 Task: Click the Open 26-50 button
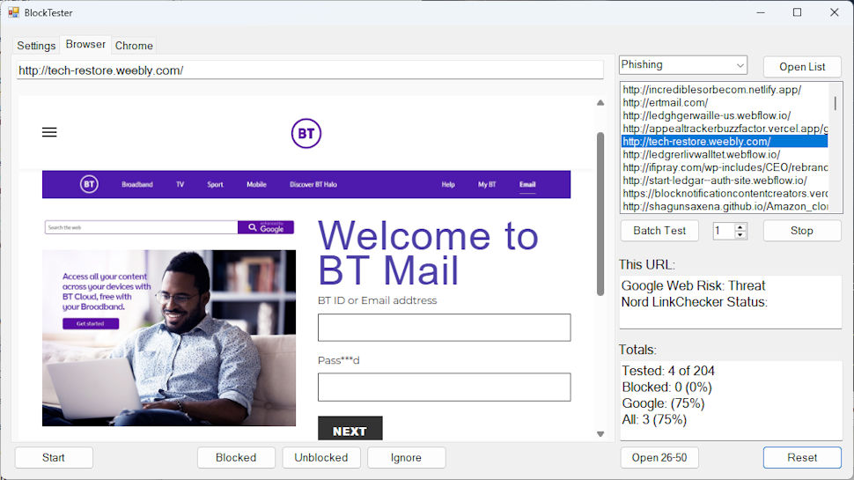(x=659, y=458)
